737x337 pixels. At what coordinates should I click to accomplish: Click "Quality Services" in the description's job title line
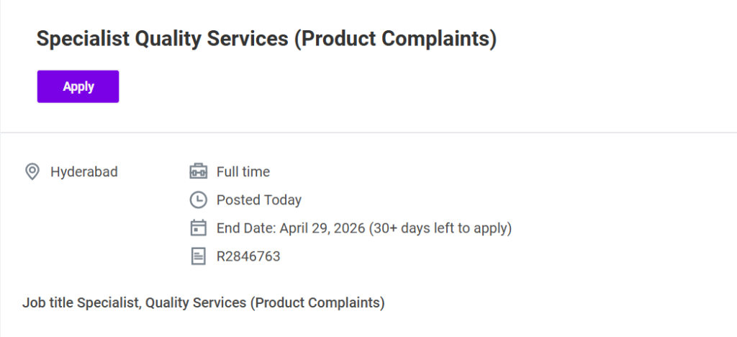196,302
